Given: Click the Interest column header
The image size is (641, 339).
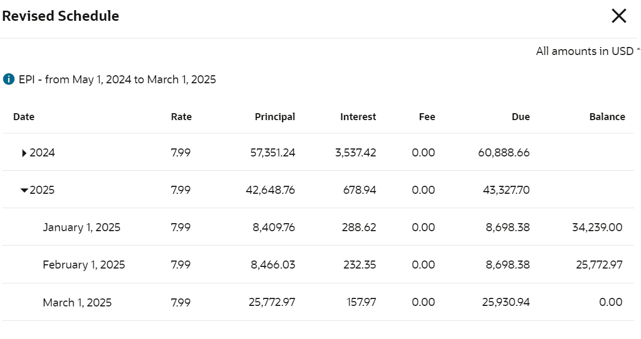Looking at the screenshot, I should point(358,117).
